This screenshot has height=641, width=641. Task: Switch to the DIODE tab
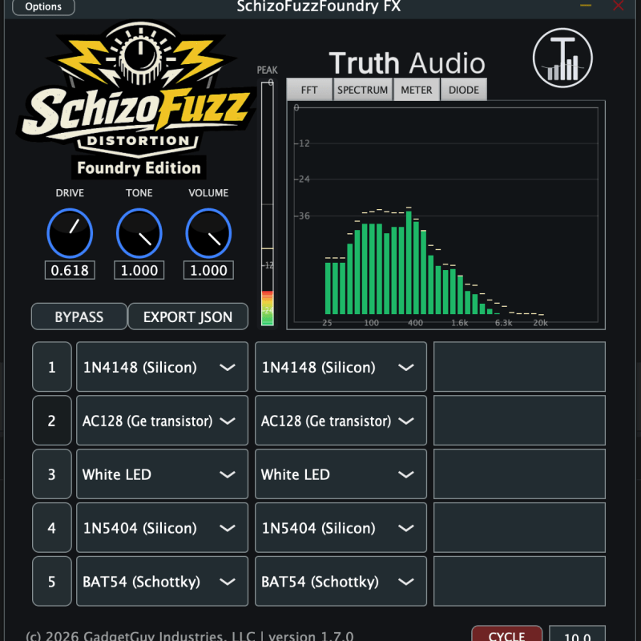tap(464, 90)
